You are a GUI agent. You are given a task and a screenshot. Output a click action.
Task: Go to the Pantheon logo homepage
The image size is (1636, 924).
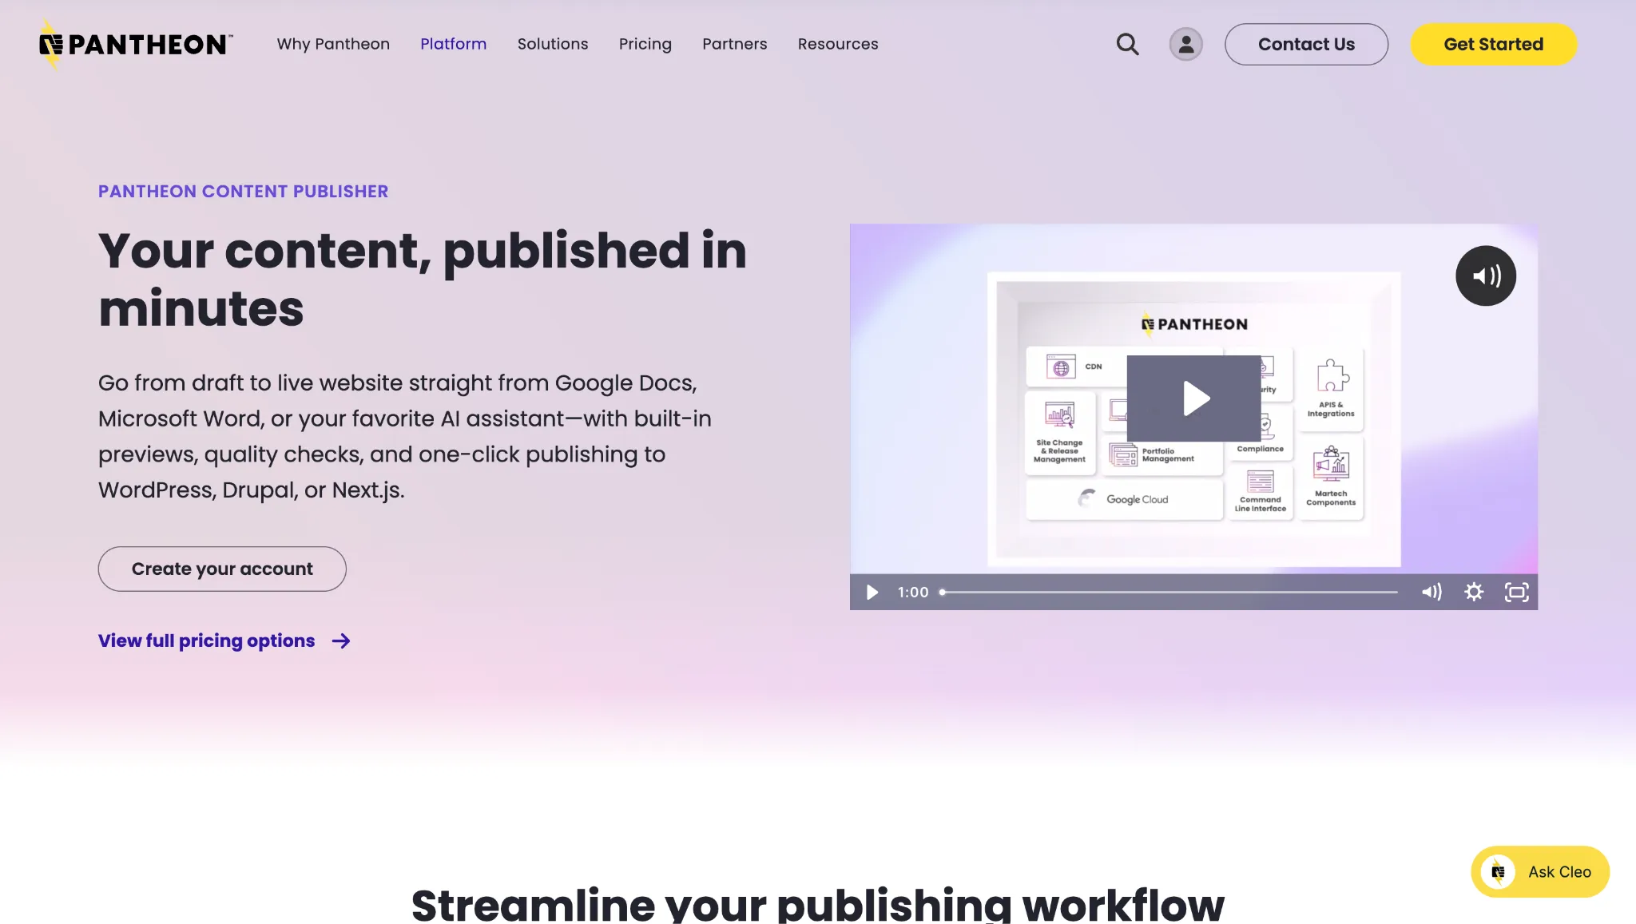136,44
